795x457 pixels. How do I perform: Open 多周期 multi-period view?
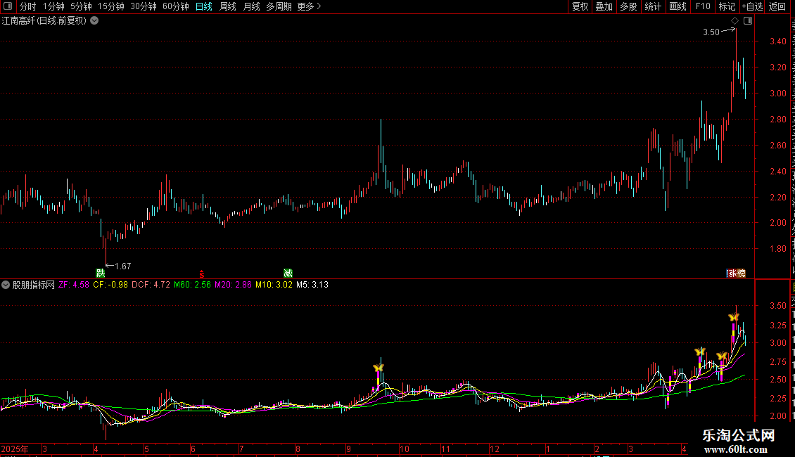click(279, 6)
